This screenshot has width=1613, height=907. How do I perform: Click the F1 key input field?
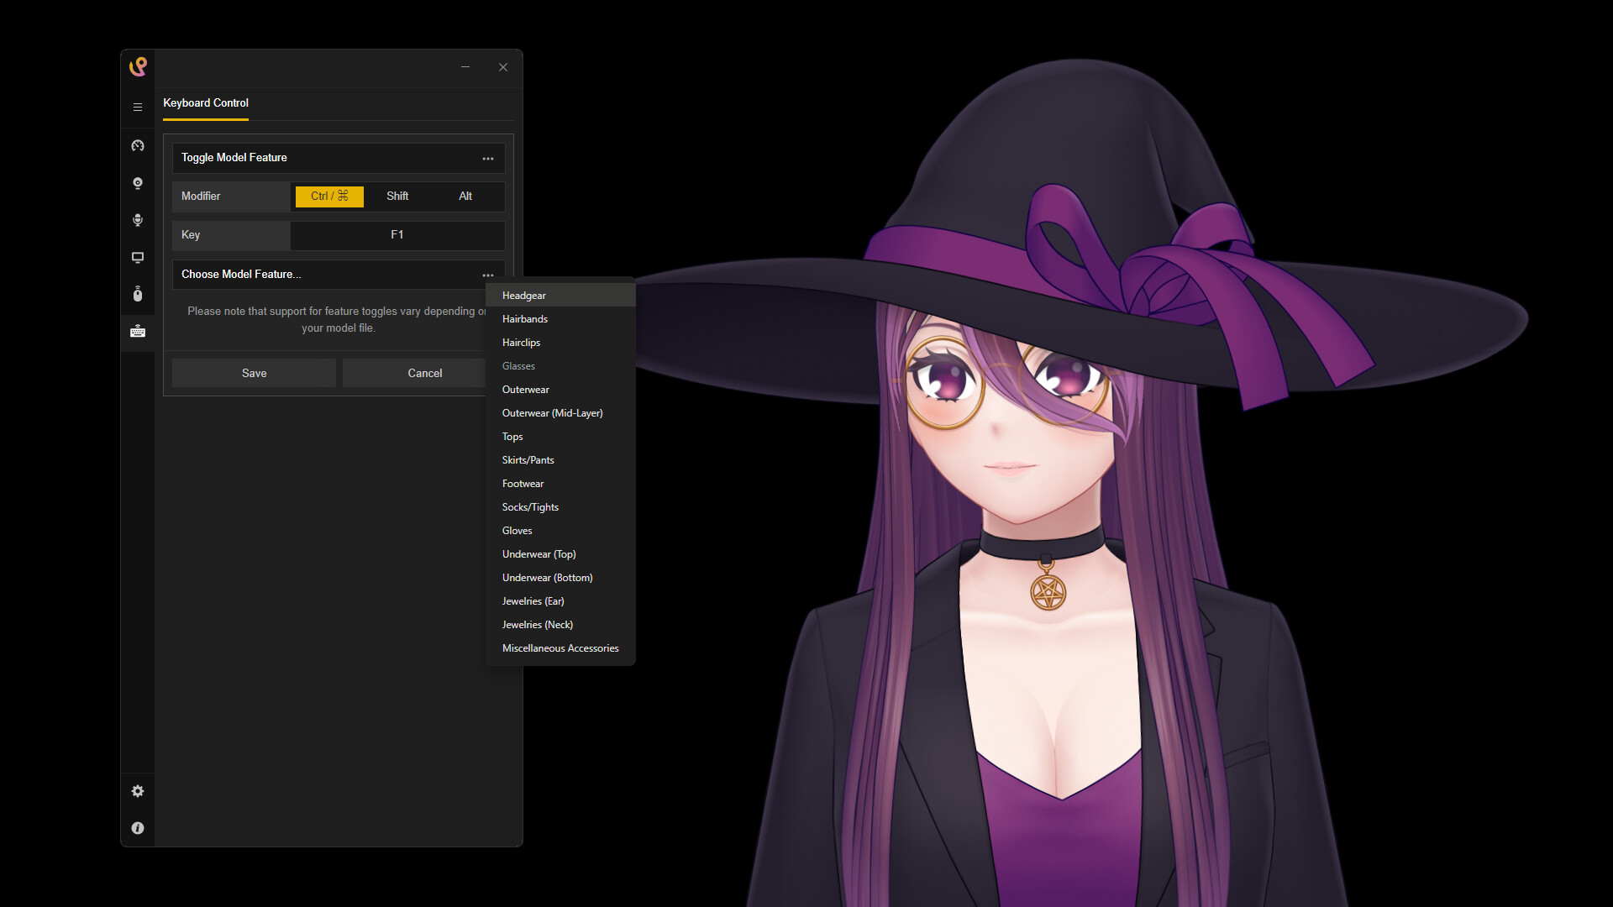click(397, 235)
